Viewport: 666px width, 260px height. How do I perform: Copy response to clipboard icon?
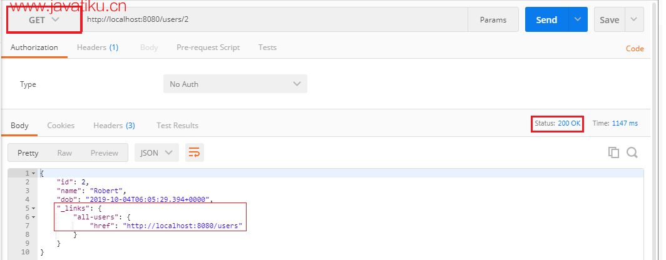point(613,152)
